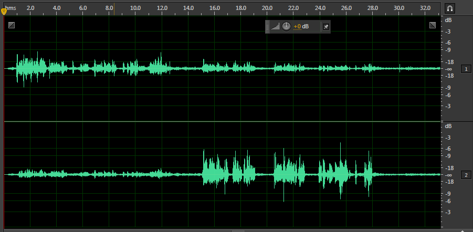The width and height of the screenshot is (473, 232).
Task: Click the hms time format label
Action: pos(10,8)
